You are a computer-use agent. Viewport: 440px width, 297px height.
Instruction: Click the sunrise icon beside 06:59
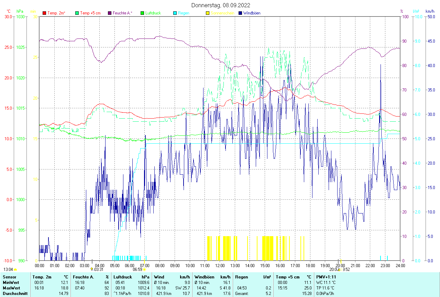point(144,270)
